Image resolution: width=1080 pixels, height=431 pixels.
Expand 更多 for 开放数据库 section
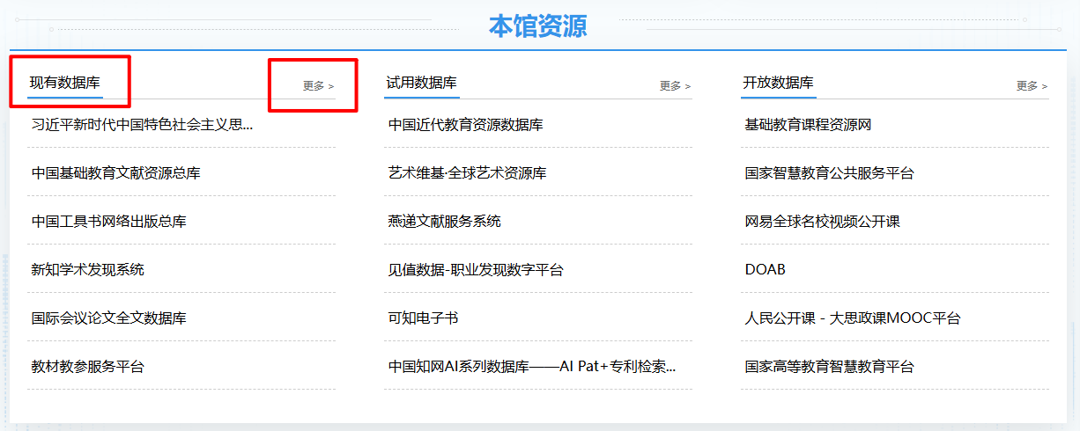click(1032, 86)
